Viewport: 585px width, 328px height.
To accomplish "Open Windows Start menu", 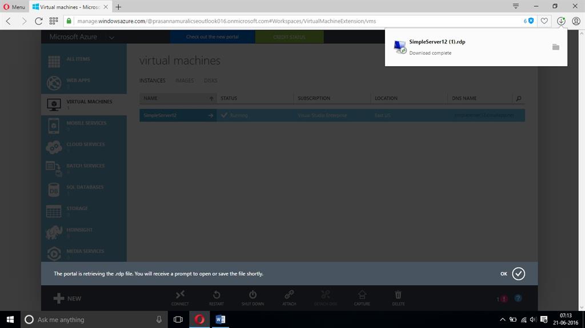I will (x=10, y=319).
